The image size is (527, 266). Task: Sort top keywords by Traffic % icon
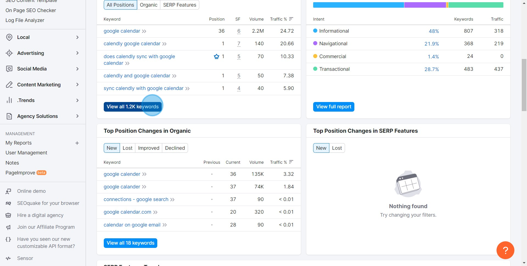291,19
